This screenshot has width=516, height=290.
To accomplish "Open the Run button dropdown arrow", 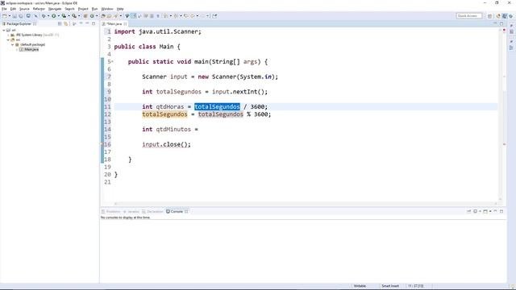I will (58, 16).
